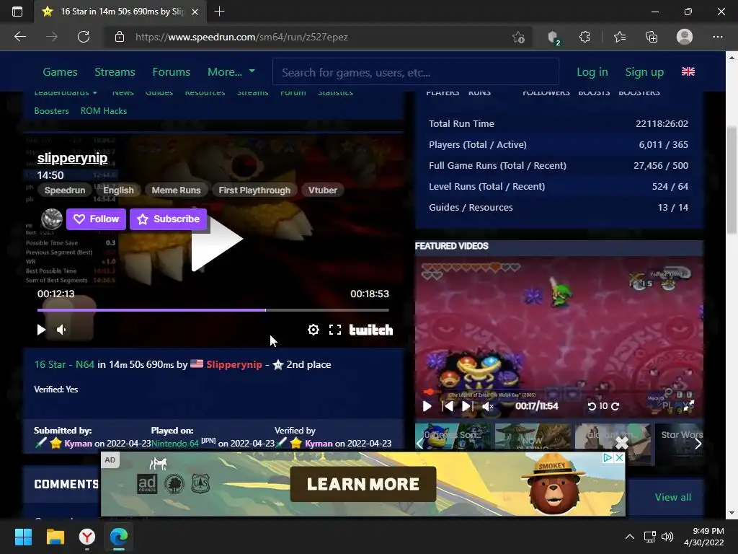Screen dimensions: 738x554
Task: Go back in browser
Action: [20, 37]
